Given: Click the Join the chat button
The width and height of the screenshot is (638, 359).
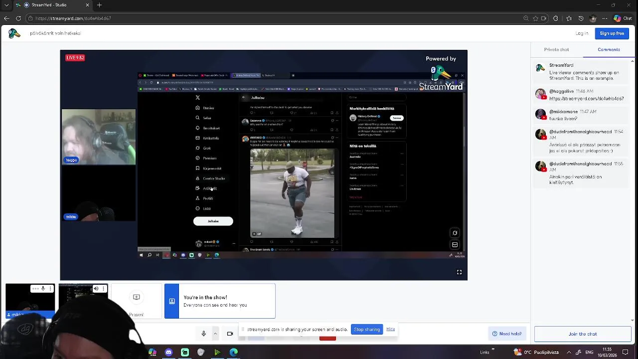Looking at the screenshot, I should pos(583,334).
